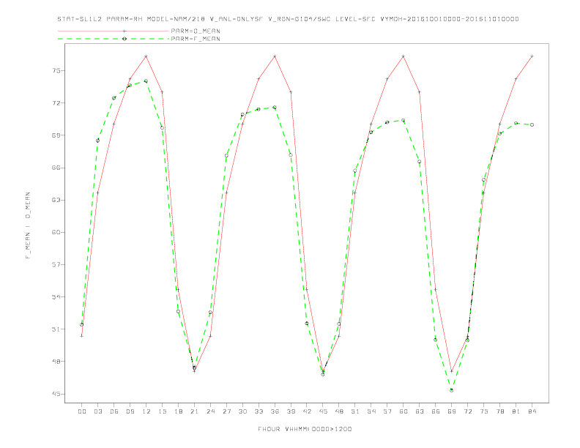Click x-axis forecast hour label 00
Viewport: 580px width, 448px height.
(x=82, y=411)
